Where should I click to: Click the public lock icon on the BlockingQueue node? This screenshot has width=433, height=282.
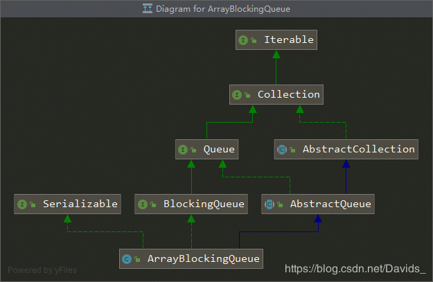(x=153, y=204)
